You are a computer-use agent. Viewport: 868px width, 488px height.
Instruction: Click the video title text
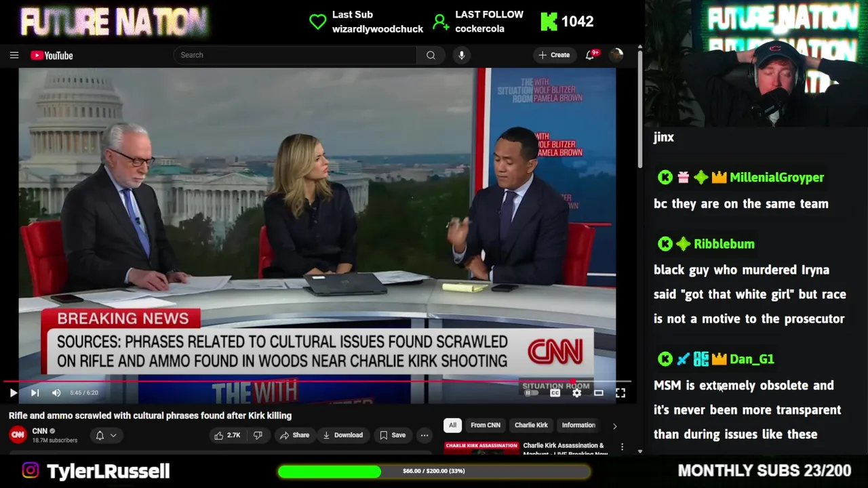150,415
